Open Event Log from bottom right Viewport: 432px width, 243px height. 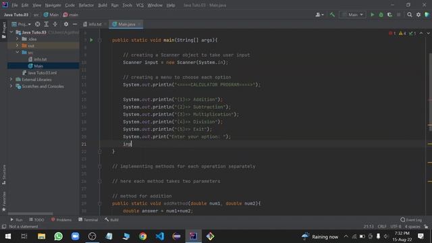(411, 219)
